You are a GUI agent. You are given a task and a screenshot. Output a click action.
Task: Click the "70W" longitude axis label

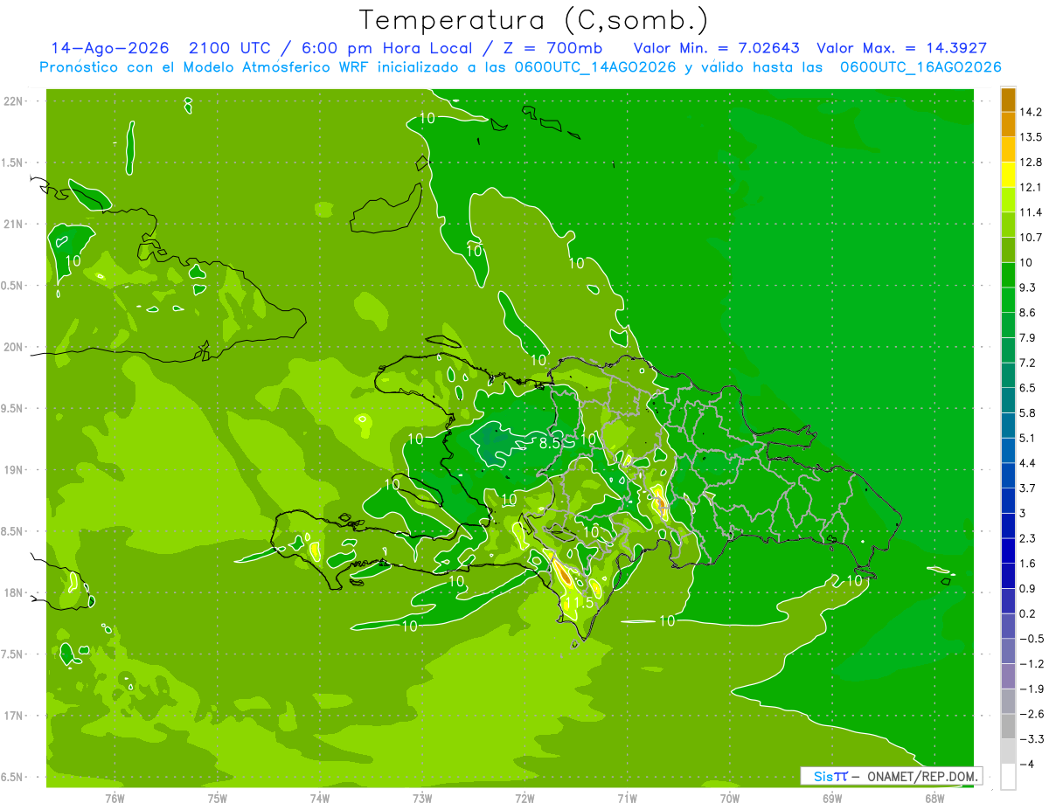730,799
